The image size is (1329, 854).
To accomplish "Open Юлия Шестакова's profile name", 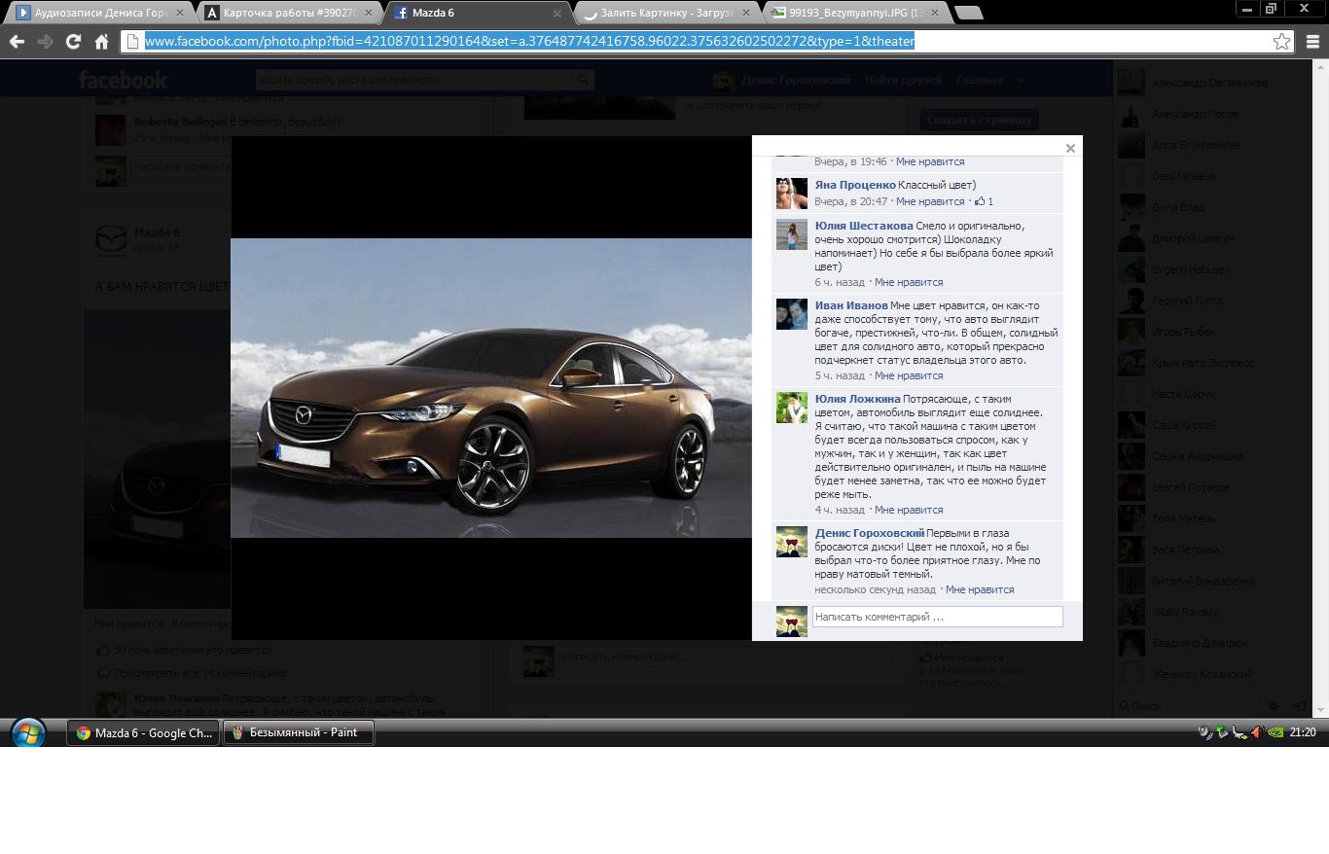I will tap(864, 226).
